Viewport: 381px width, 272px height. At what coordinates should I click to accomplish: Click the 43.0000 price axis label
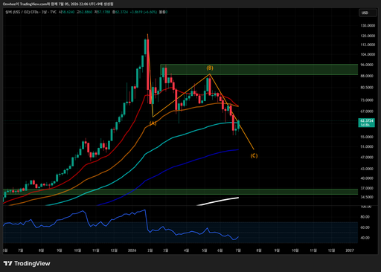pos(367,169)
